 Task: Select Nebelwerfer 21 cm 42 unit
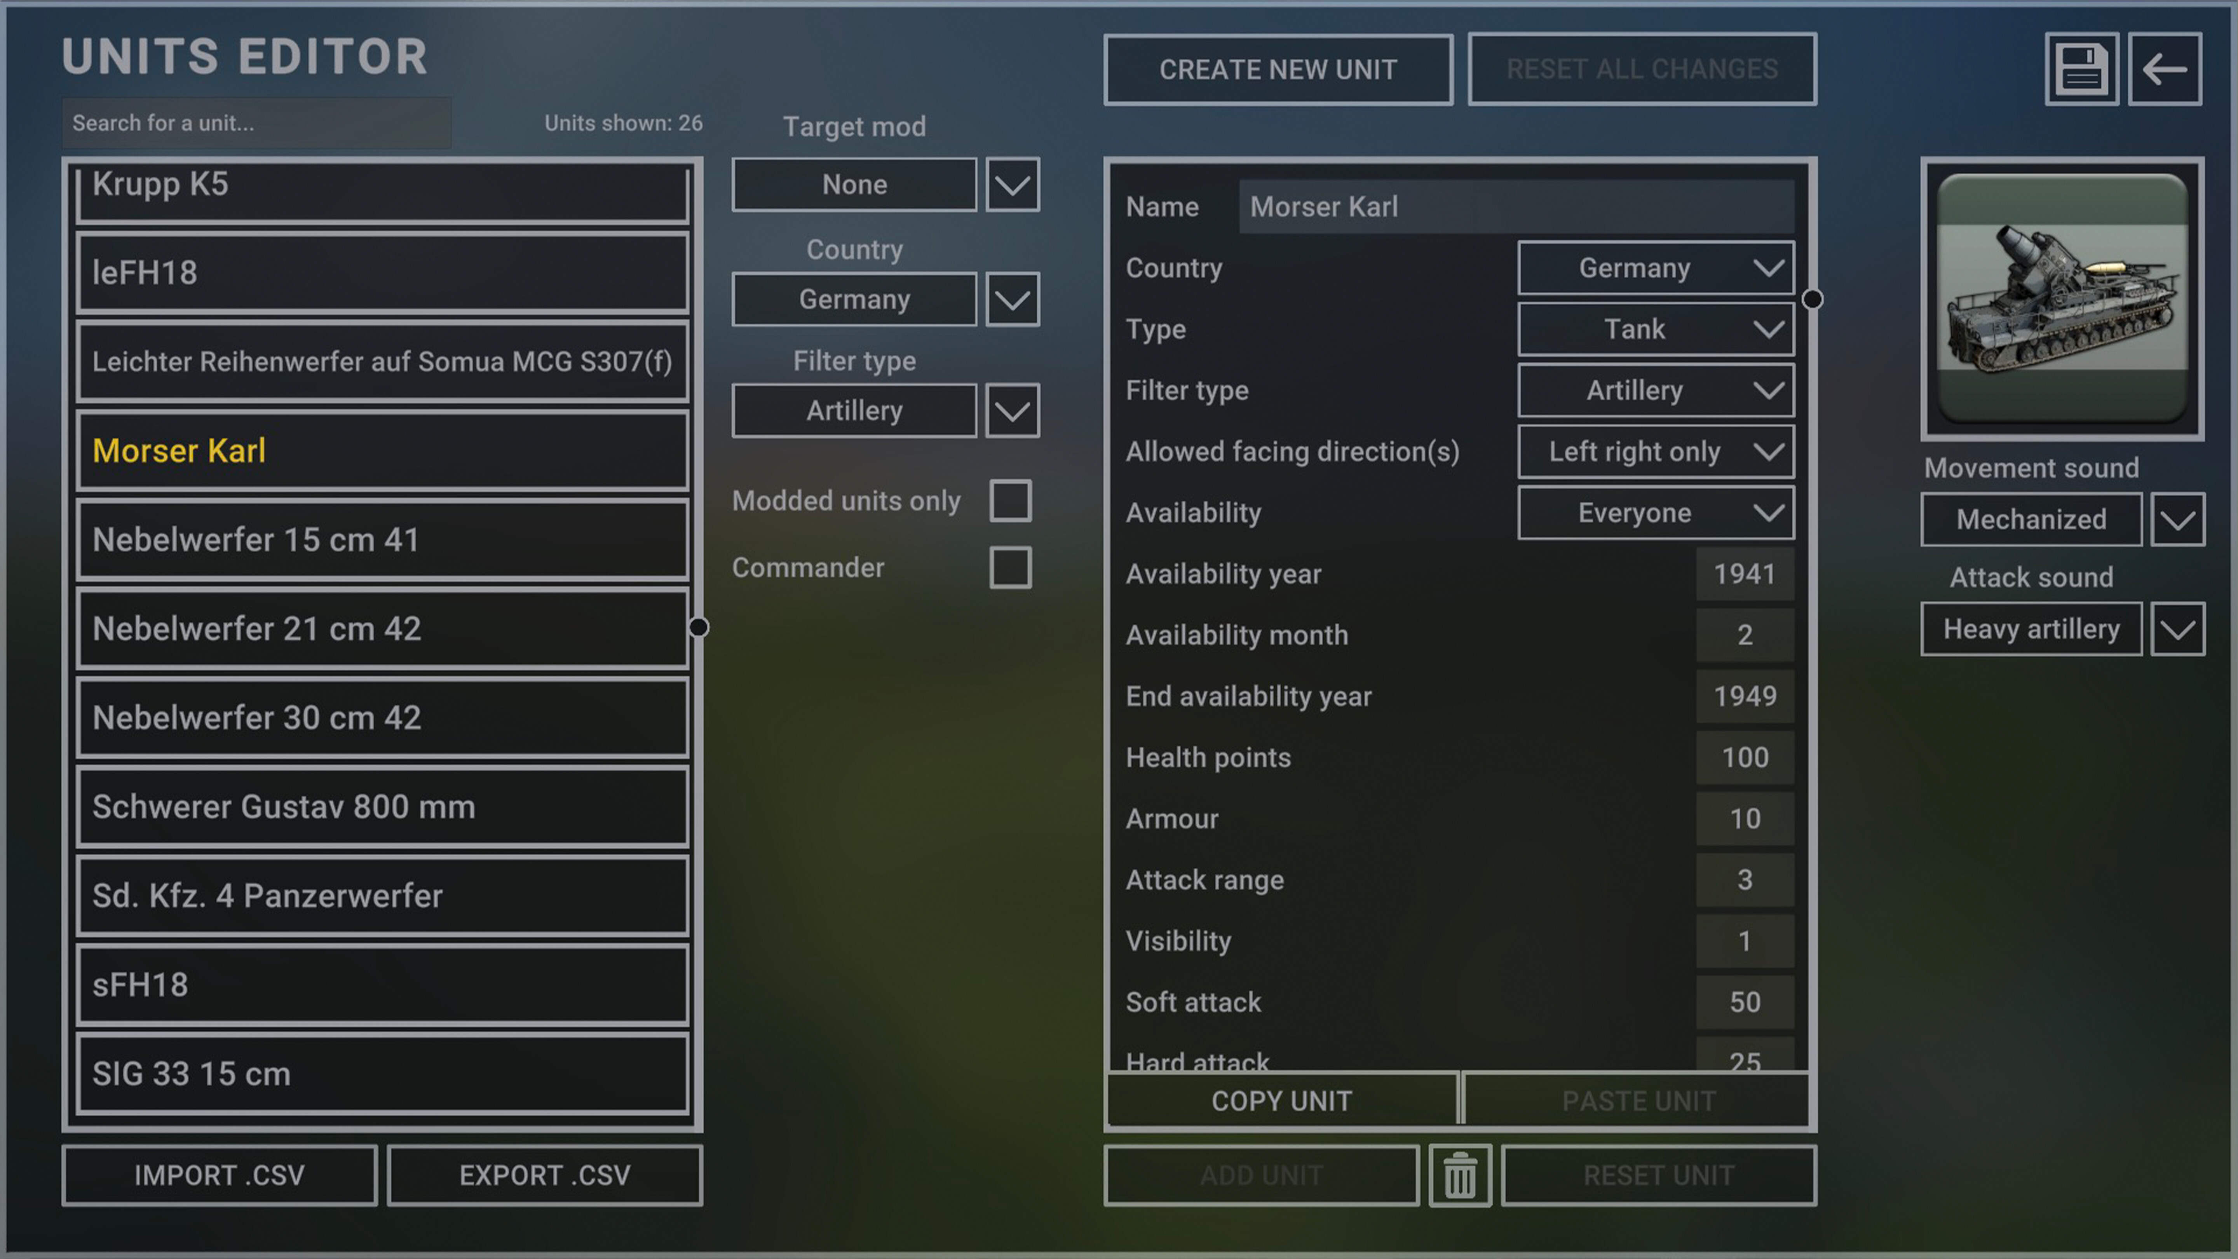[x=382, y=629]
